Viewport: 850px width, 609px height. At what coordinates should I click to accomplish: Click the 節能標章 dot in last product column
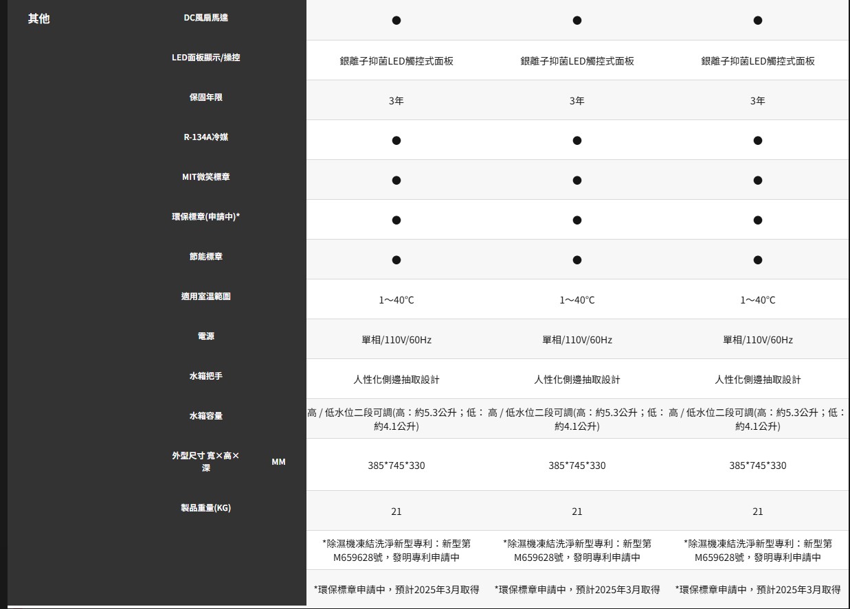(x=757, y=260)
